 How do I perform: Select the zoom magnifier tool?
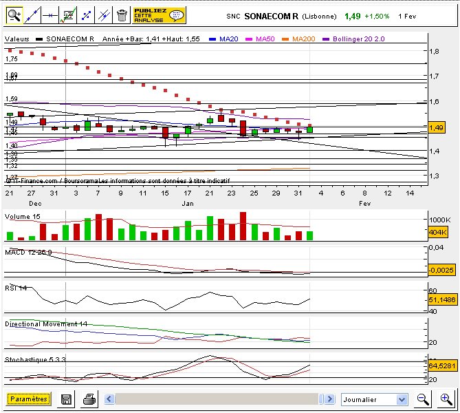click(14, 15)
